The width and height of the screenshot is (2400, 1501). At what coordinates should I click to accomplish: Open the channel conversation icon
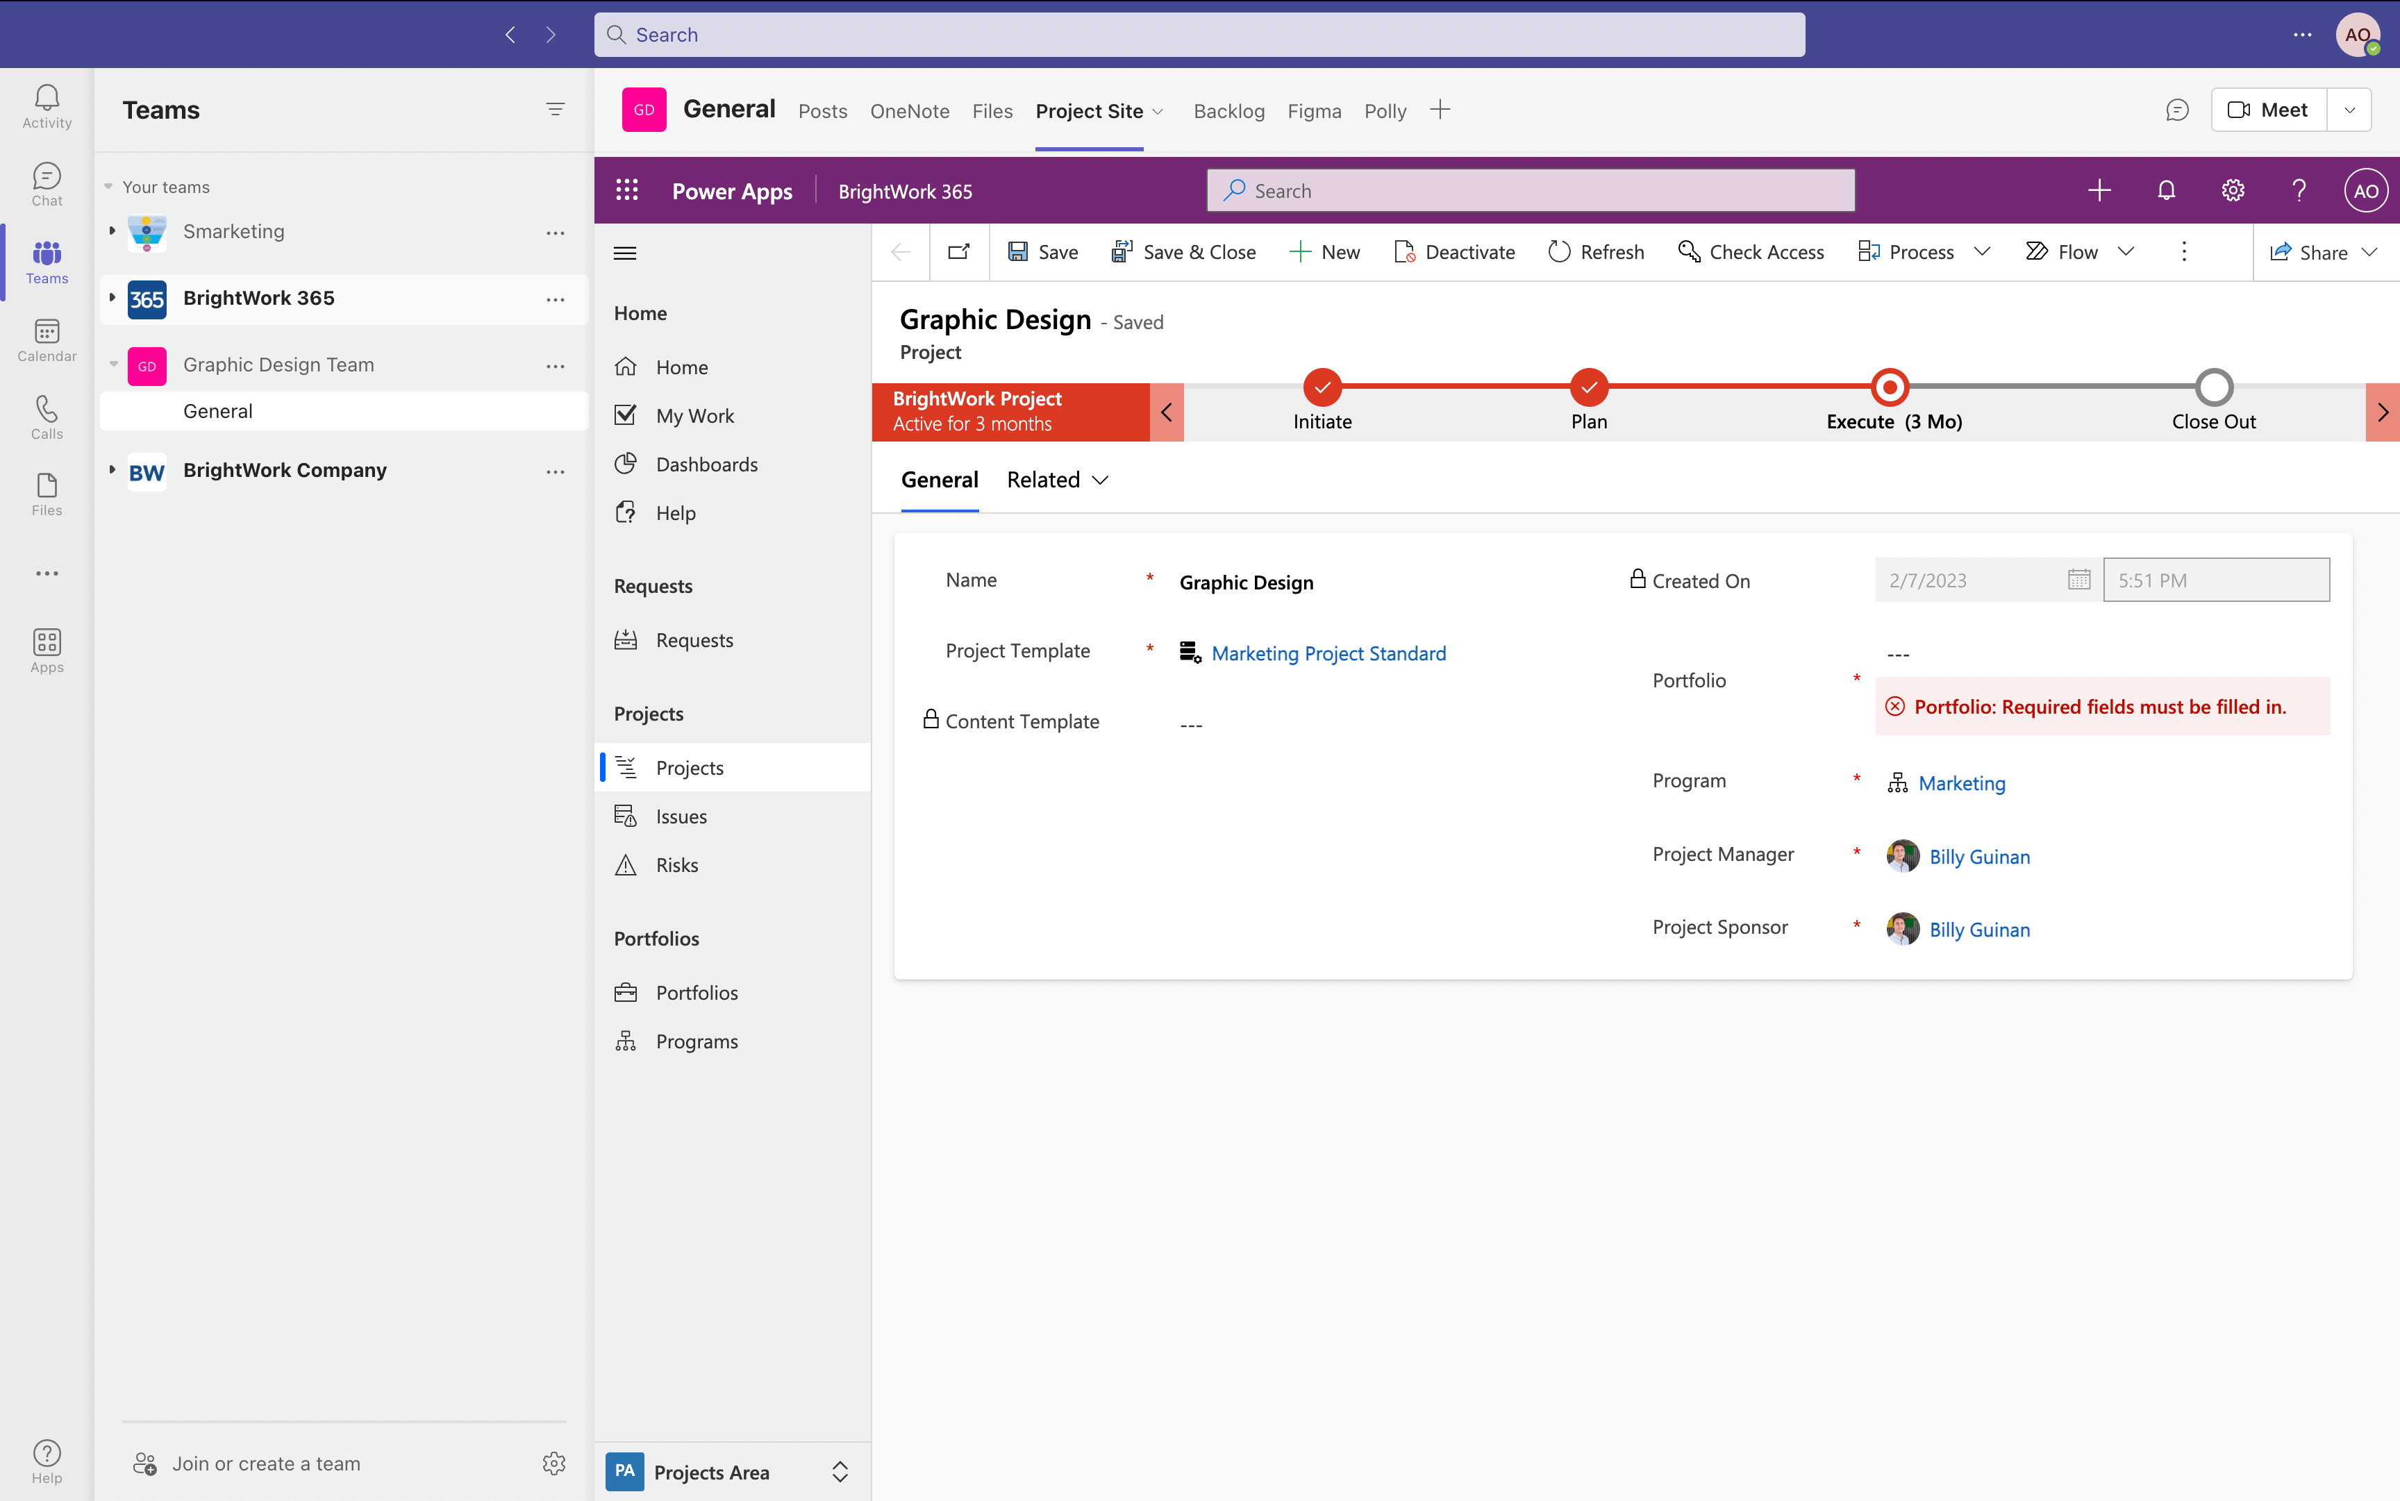[x=2176, y=110]
